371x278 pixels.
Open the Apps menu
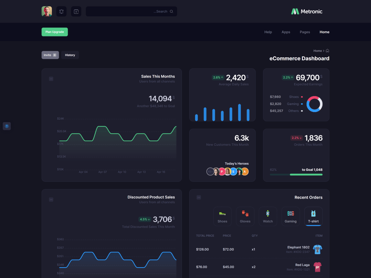[286, 32]
